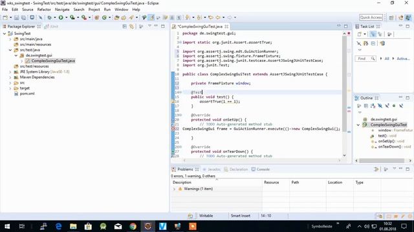Click the Run with Coverage toolbar icon
Viewport: 414px width, 232px height.
(72, 17)
